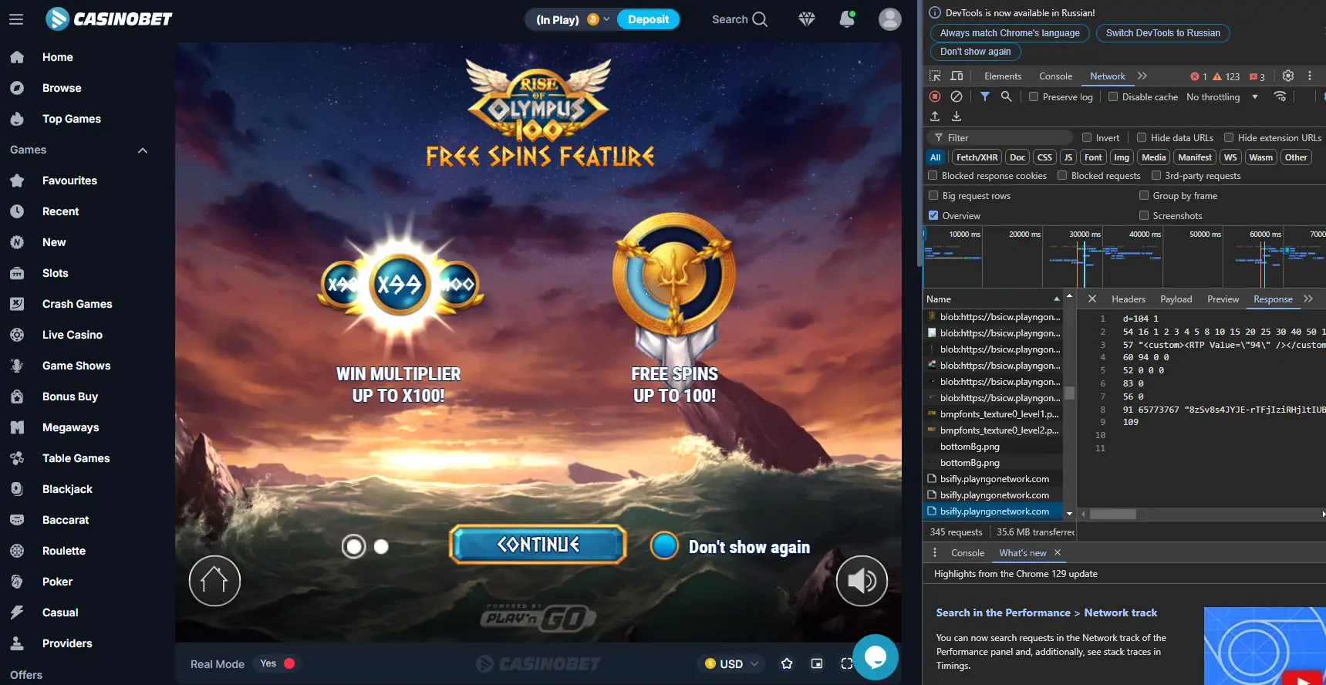Uncheck the Overview checkbox

pyautogui.click(x=933, y=215)
